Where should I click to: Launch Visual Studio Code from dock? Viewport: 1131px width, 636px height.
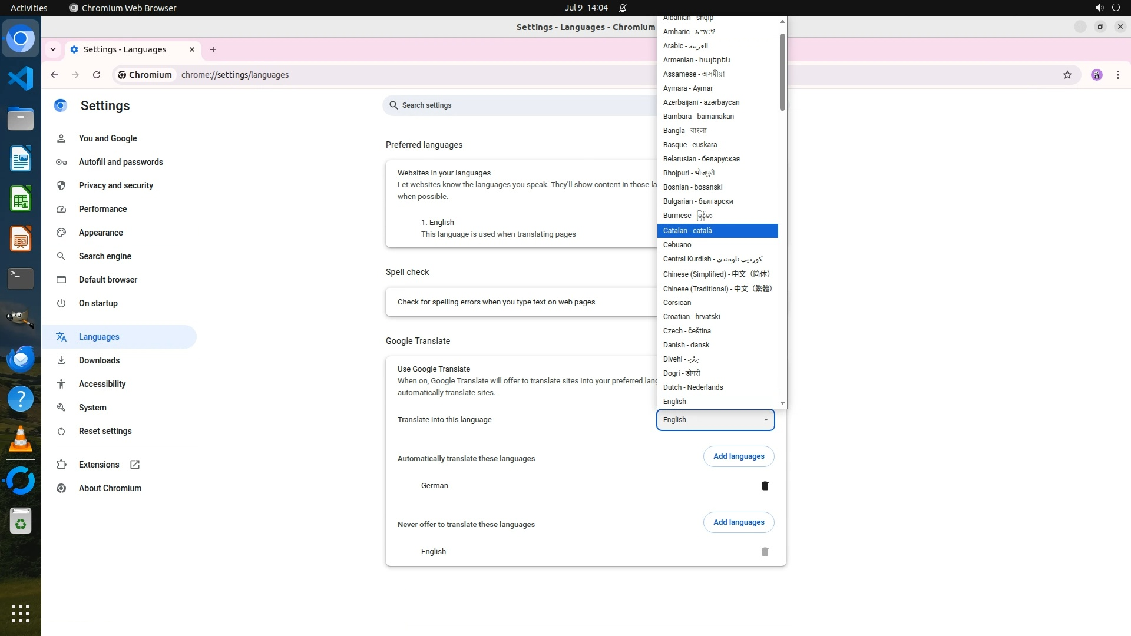pyautogui.click(x=21, y=78)
